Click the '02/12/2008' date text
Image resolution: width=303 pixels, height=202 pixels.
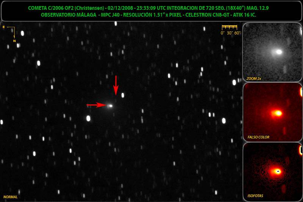click(120, 8)
